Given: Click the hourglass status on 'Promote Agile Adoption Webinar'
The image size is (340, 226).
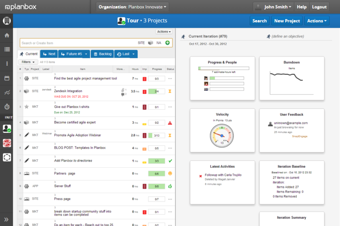Looking at the screenshot, I should click(170, 135).
